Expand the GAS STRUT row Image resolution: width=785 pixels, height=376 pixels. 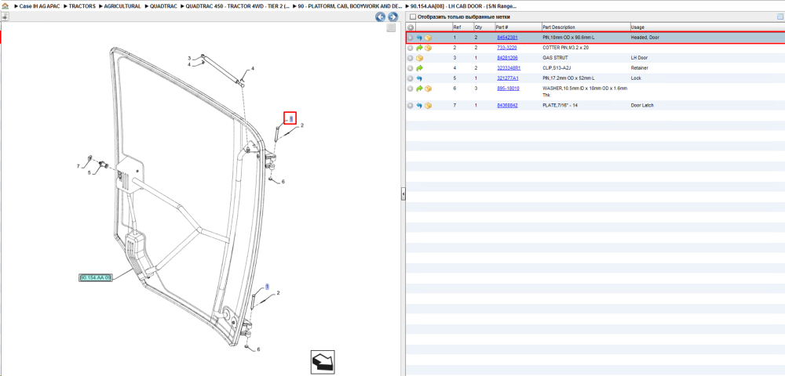(x=411, y=58)
